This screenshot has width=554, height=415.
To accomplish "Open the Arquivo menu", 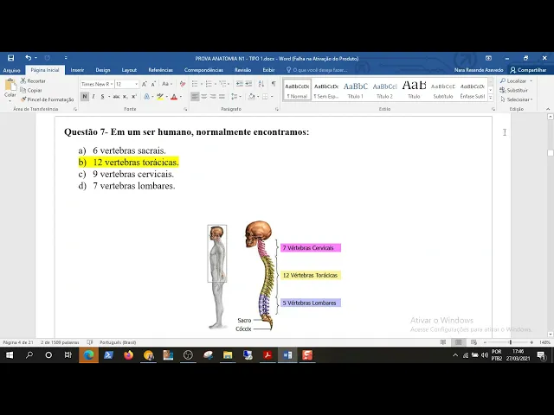I will [11, 70].
